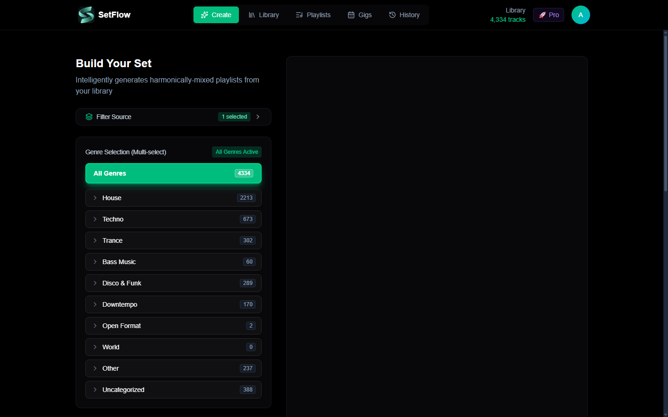The height and width of the screenshot is (417, 668).
Task: Click the 4,334 tracks library link
Action: coord(507,19)
